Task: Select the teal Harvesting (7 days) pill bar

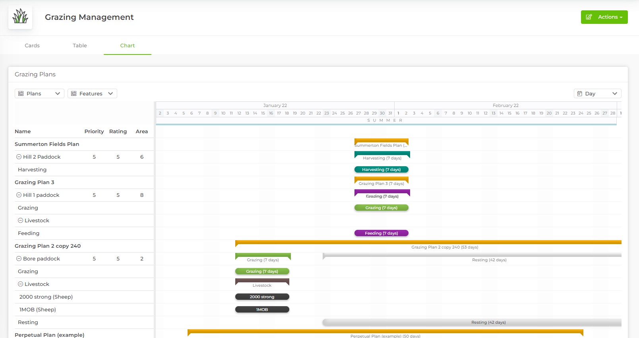Action: point(381,169)
